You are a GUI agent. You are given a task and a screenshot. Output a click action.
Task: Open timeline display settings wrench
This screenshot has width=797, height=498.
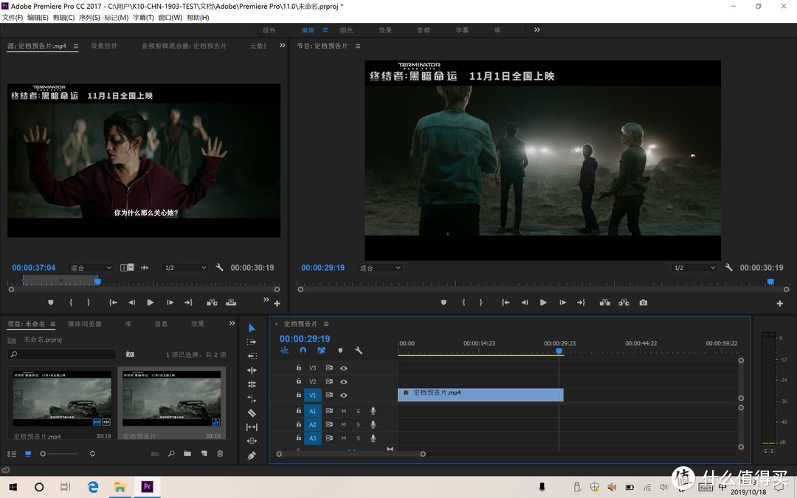coord(359,350)
